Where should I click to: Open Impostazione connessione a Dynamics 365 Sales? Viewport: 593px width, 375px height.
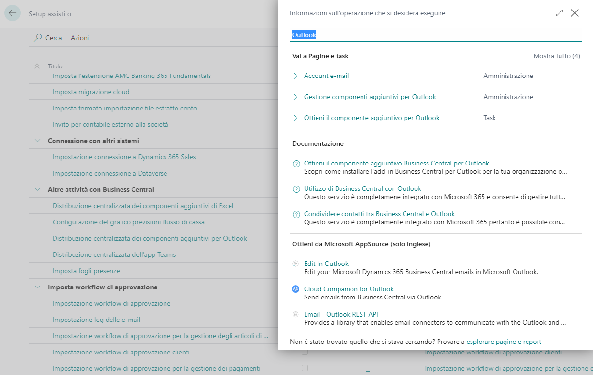pos(124,157)
